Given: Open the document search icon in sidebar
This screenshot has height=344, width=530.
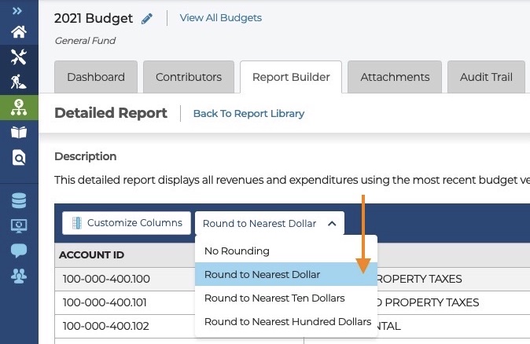Looking at the screenshot, I should [19, 157].
